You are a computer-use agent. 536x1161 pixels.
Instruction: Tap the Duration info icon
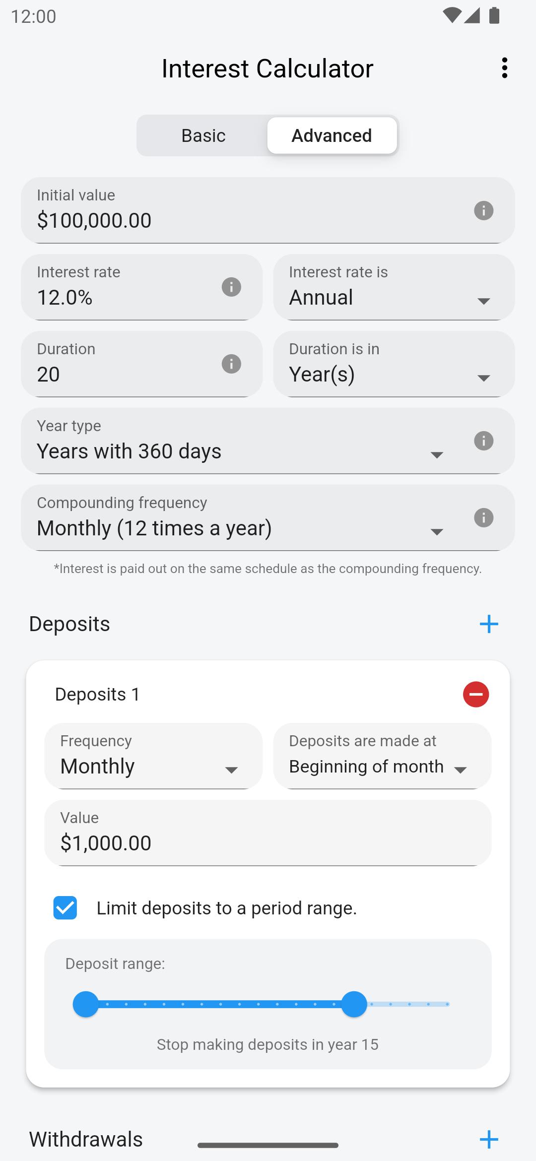click(x=231, y=364)
